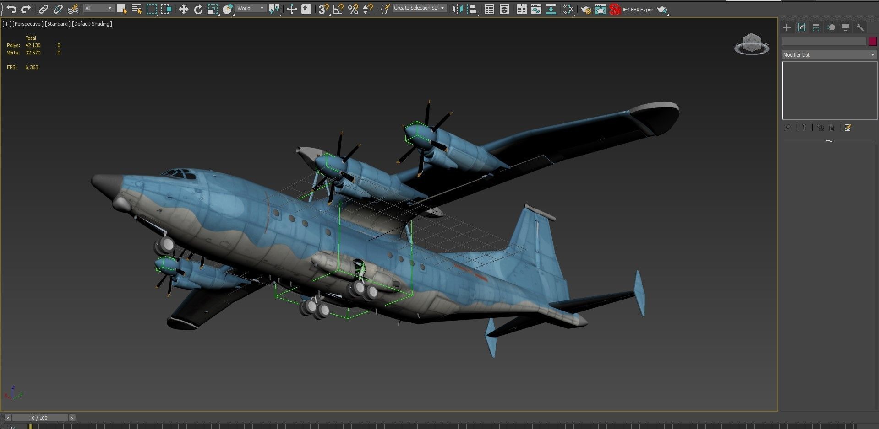Open Render Setup teapot icon
The width and height of the screenshot is (879, 429).
click(x=585, y=9)
